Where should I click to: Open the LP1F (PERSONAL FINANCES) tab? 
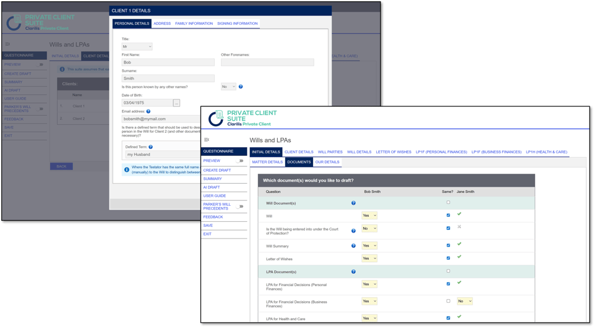(x=441, y=152)
